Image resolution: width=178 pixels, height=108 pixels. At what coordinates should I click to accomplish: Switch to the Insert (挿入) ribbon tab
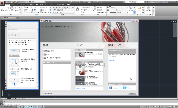[12, 4]
